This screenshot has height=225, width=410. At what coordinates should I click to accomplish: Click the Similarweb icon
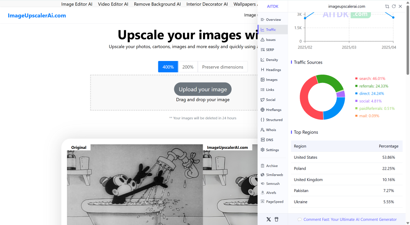pyautogui.click(x=263, y=175)
